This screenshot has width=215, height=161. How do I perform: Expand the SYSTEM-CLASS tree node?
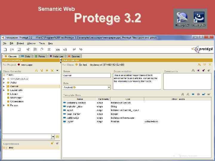(4, 79)
